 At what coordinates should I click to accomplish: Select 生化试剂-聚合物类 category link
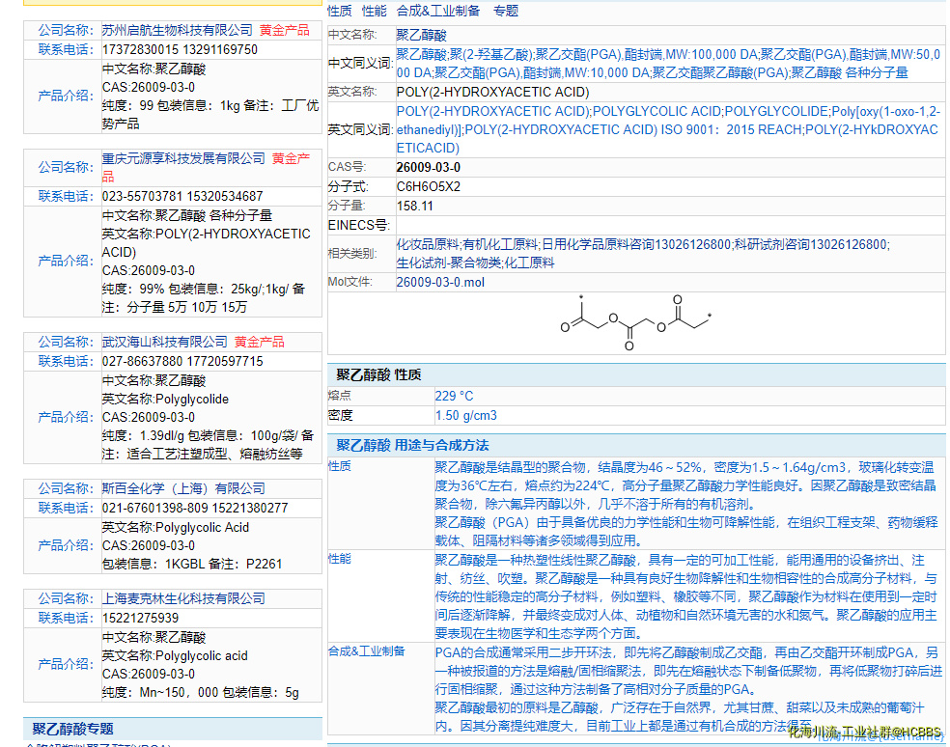(449, 263)
